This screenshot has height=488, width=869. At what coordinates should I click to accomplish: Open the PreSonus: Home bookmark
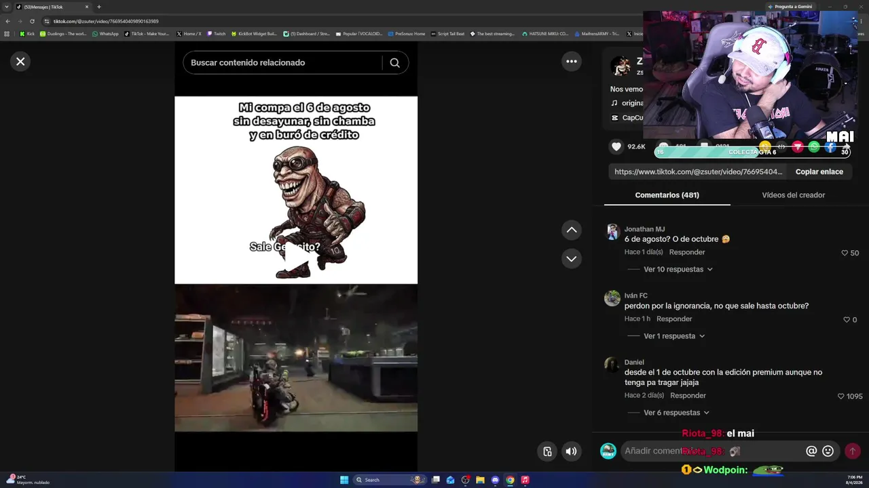point(407,34)
